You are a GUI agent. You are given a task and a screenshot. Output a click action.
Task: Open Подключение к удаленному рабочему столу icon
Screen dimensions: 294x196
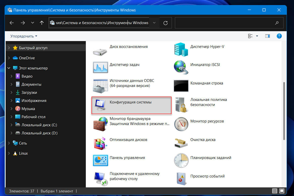[x=101, y=179]
